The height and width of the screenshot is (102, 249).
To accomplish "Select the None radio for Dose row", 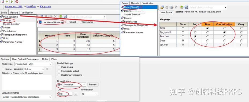I will 183,40.
